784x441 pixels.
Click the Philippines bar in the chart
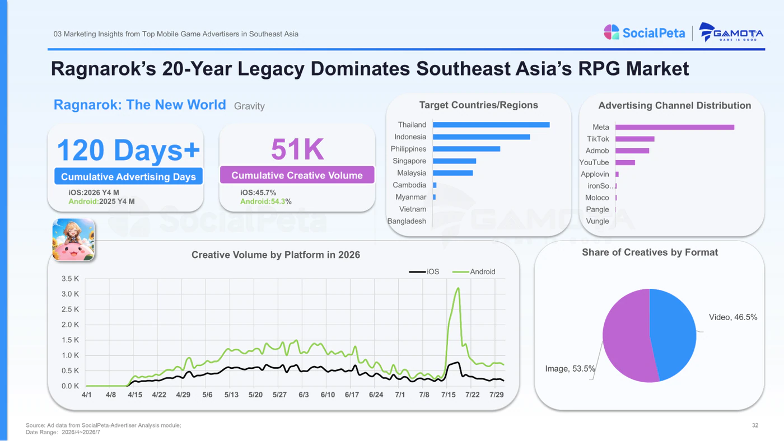click(466, 149)
